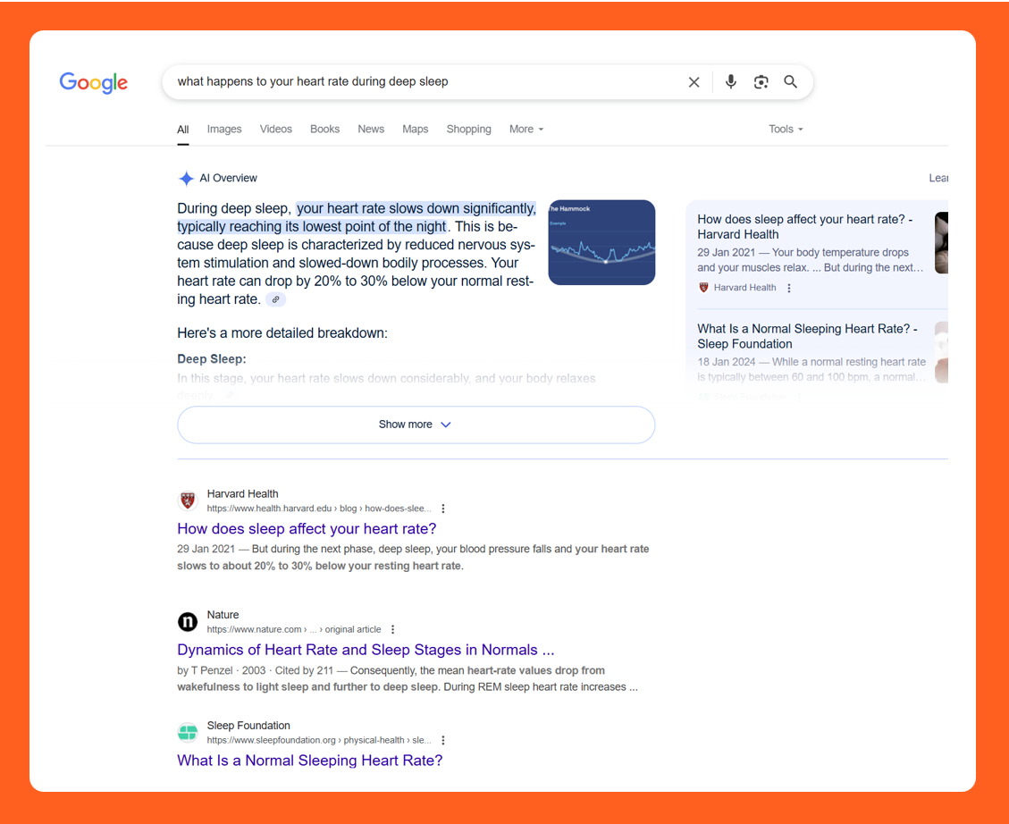Open Harvard Health favicon in search result

(x=188, y=500)
